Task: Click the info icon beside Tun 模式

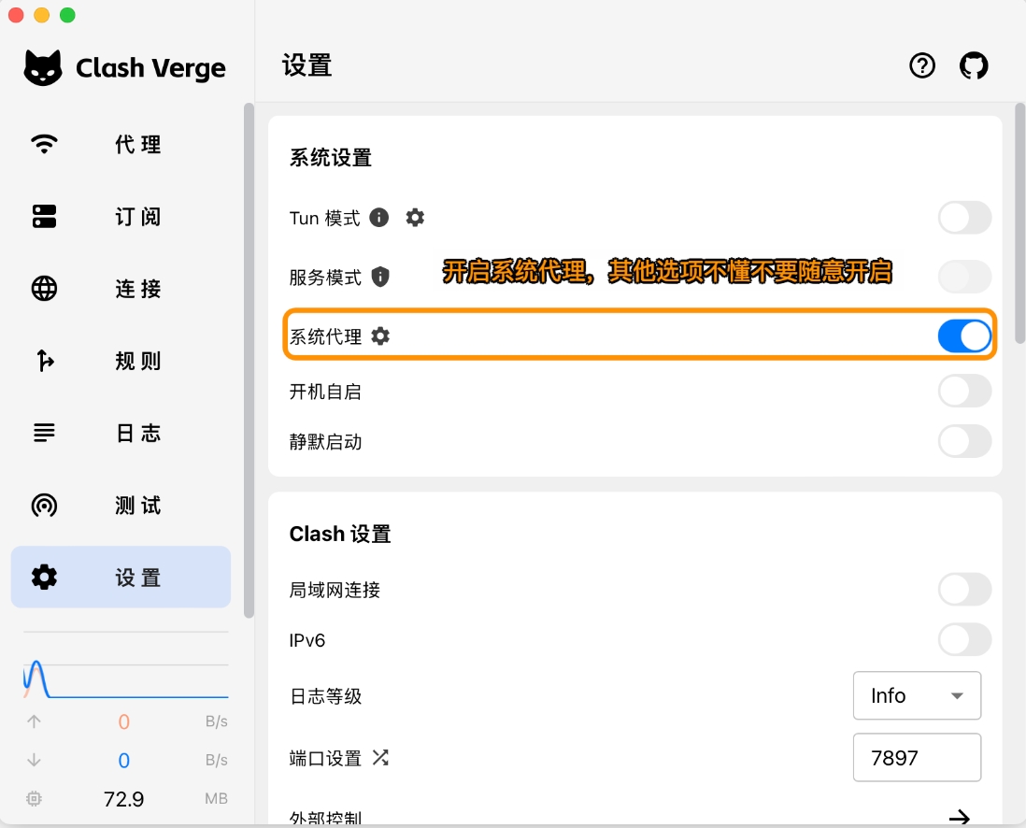Action: tap(378, 217)
